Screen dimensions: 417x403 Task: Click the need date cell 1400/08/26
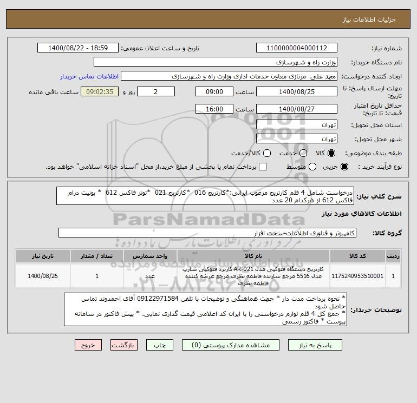point(43,276)
